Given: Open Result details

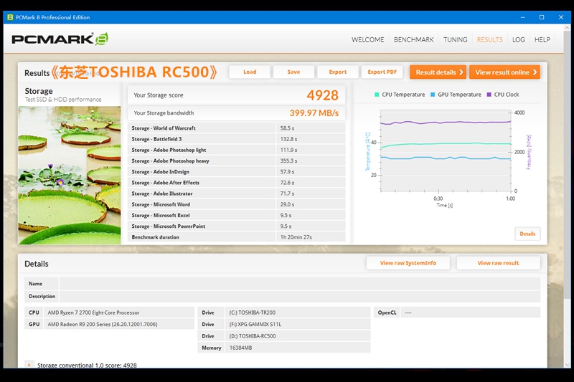Looking at the screenshot, I should pyautogui.click(x=438, y=72).
